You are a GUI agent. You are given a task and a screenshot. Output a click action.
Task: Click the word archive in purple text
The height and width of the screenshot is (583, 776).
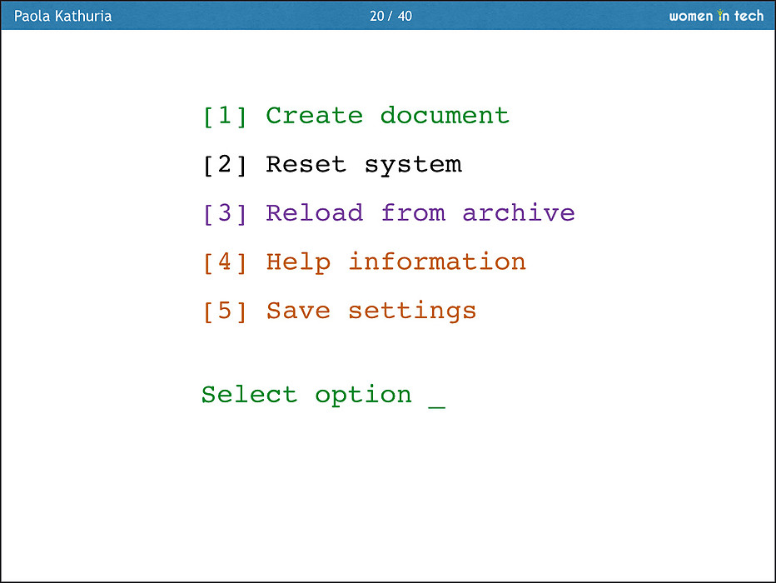(x=519, y=213)
